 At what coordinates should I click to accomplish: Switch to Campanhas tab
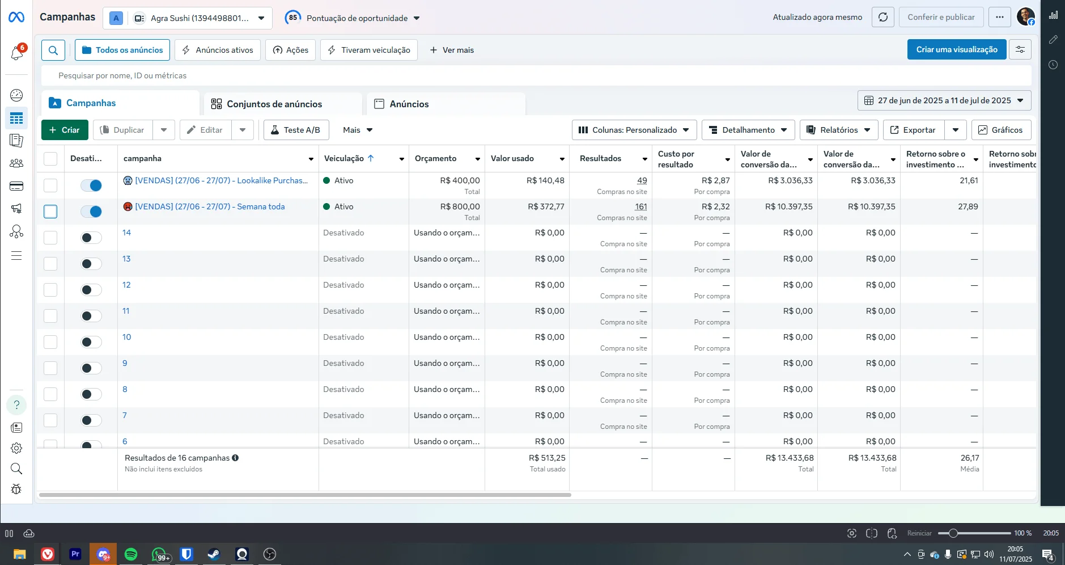(x=120, y=103)
